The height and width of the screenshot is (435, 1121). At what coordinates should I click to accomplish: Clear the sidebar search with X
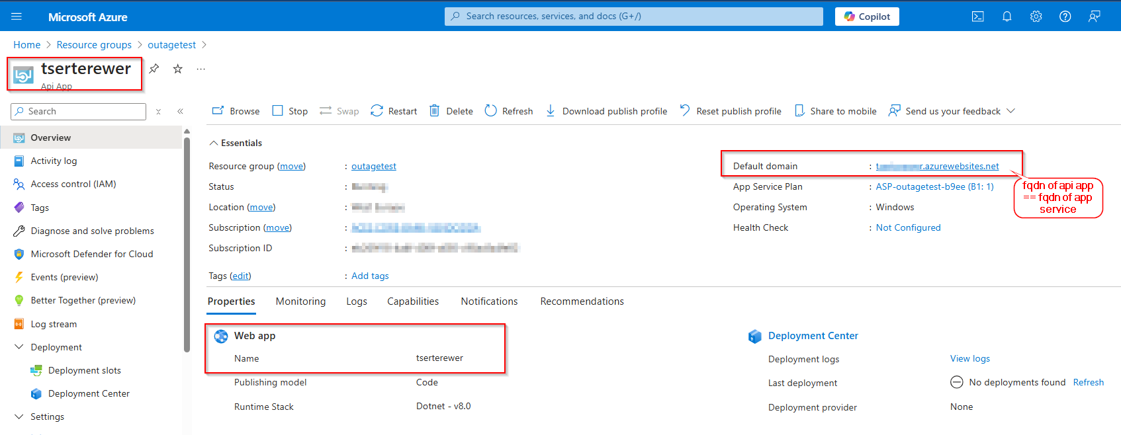[x=158, y=112]
